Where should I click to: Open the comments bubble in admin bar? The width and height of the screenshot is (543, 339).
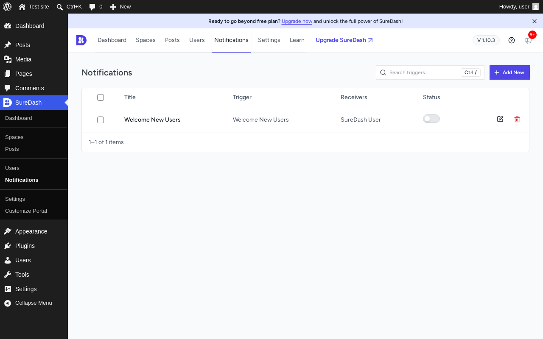(x=95, y=7)
